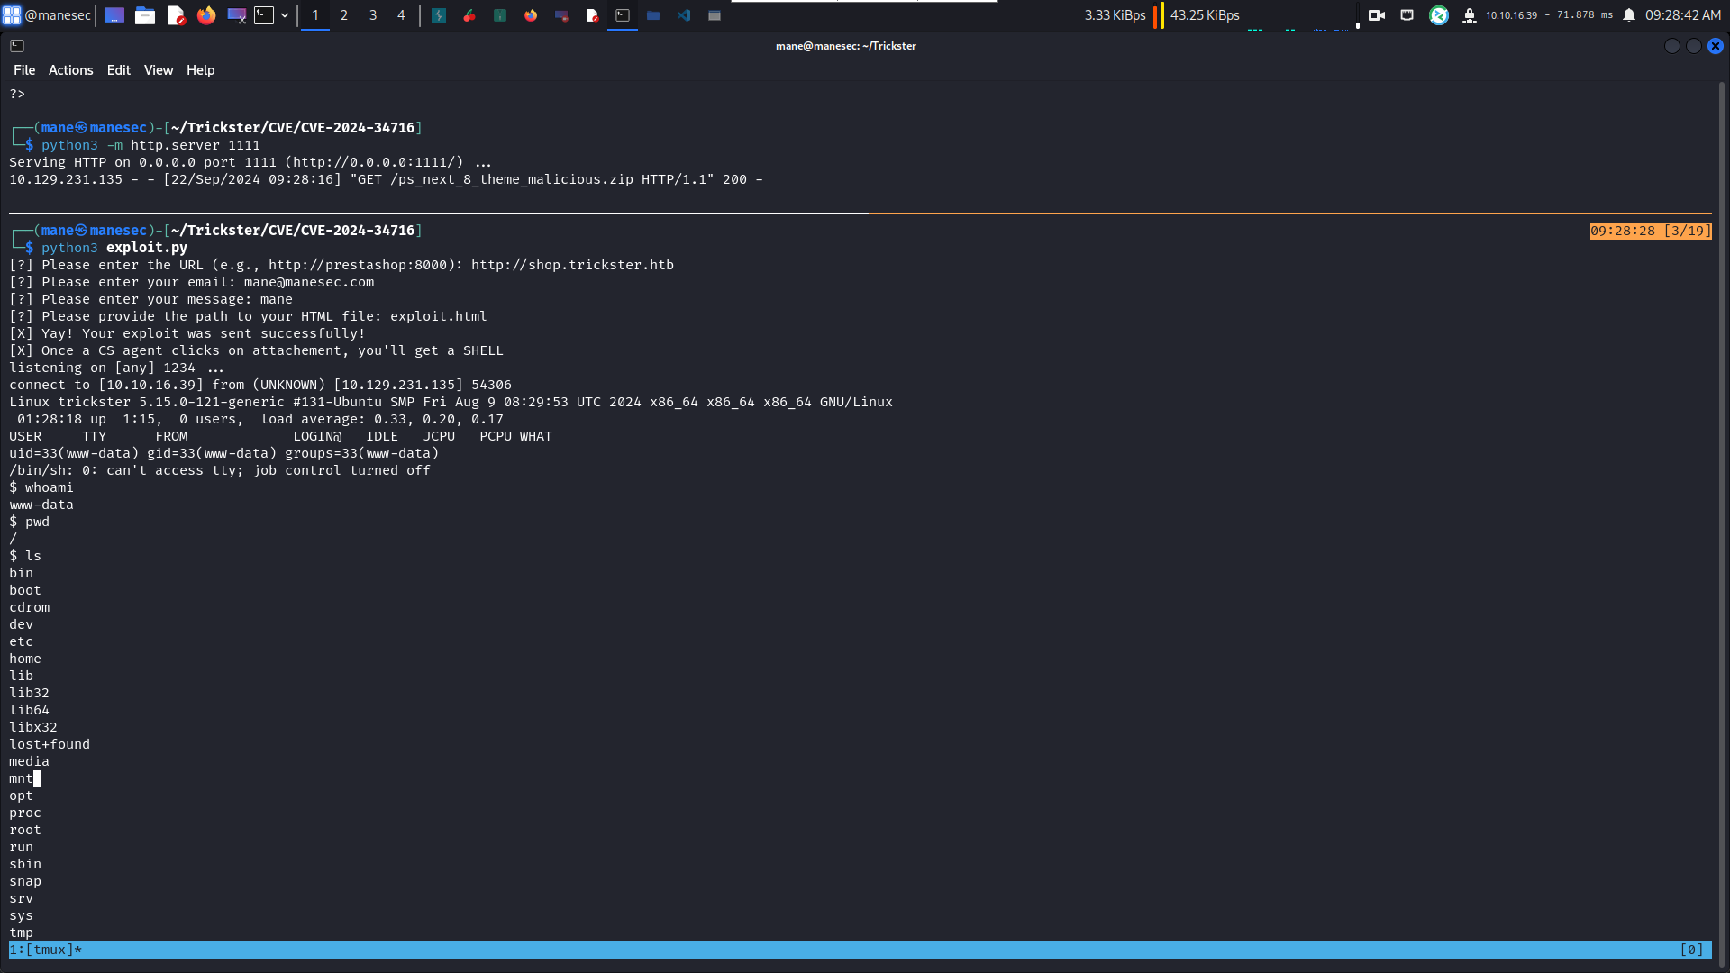Viewport: 1730px width, 973px height.
Task: Click the 'python3 exploit.py' command line
Action: coord(114,248)
